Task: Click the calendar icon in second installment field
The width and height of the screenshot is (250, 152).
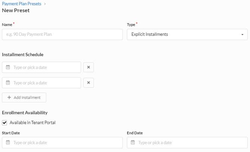Action: [x=8, y=83]
